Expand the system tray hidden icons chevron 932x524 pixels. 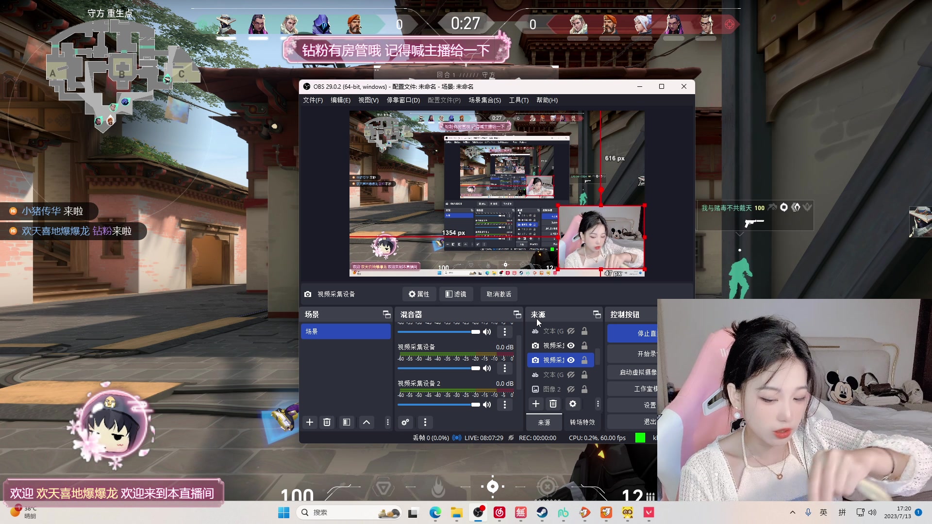pos(793,512)
